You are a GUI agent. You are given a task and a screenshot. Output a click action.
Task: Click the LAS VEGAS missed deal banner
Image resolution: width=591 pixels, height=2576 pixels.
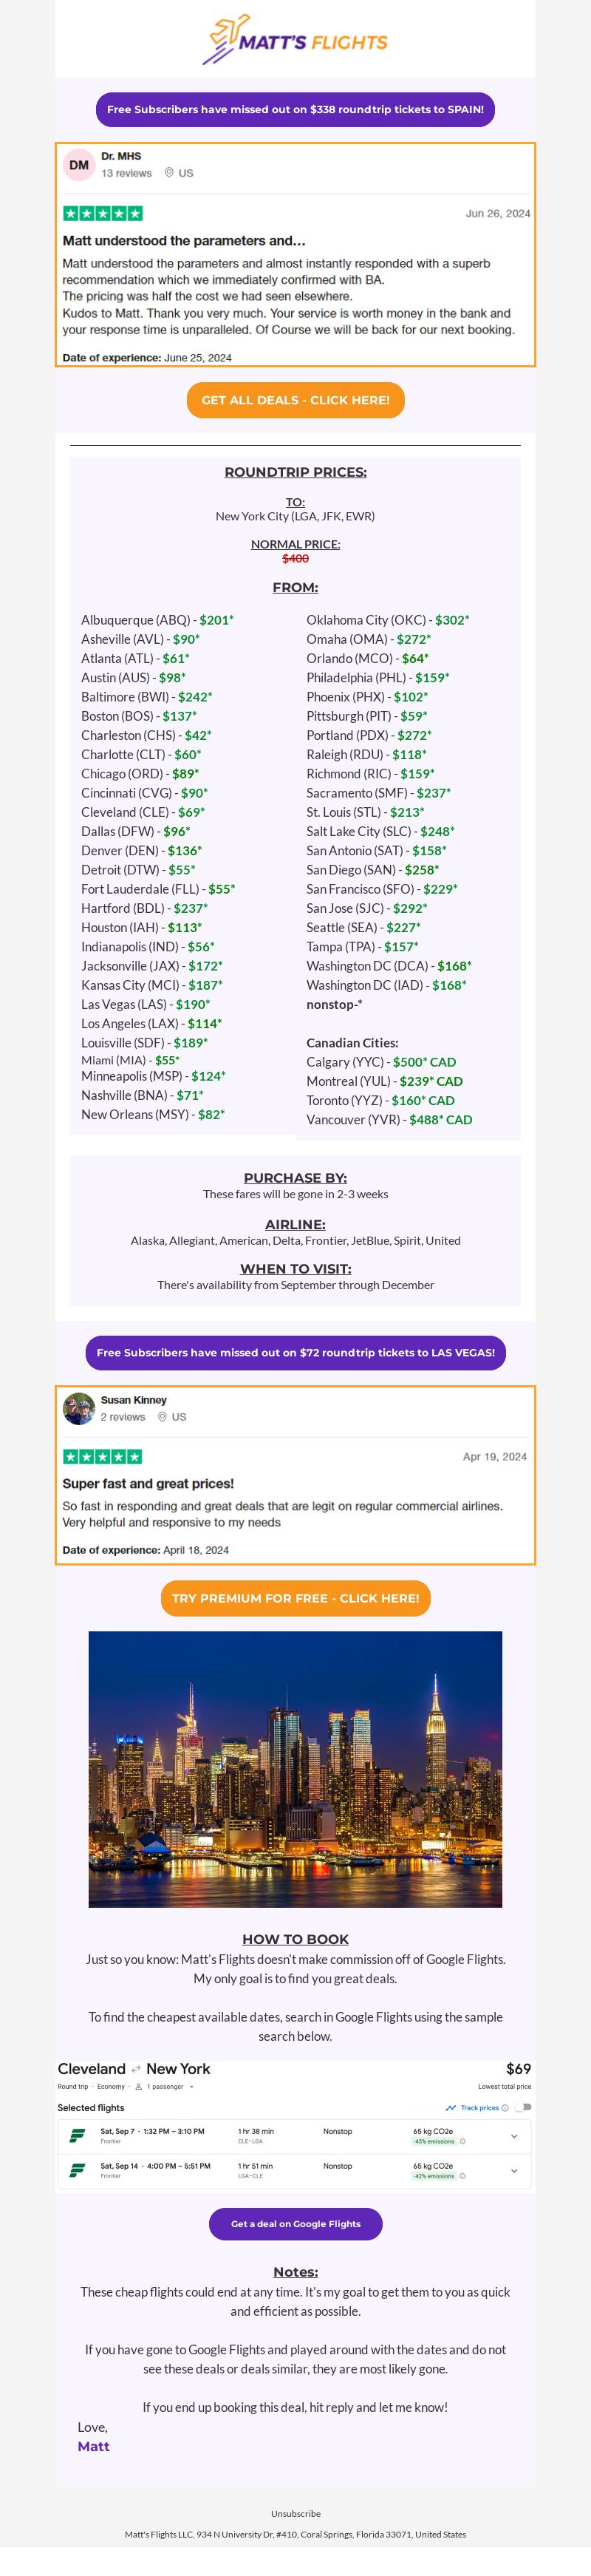tap(295, 1352)
